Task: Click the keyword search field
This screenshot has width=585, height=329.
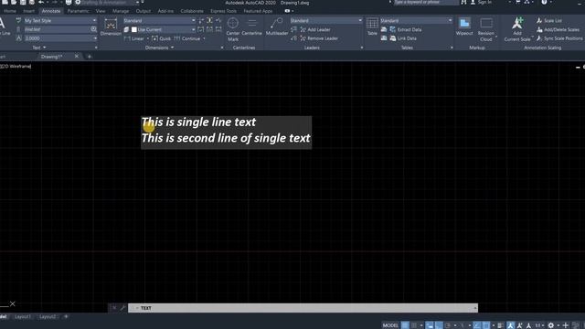Action: tap(425, 2)
